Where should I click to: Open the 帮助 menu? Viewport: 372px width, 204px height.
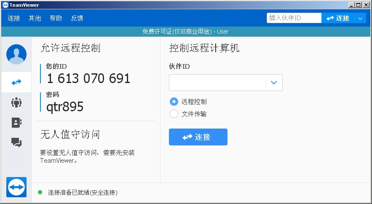(x=56, y=18)
